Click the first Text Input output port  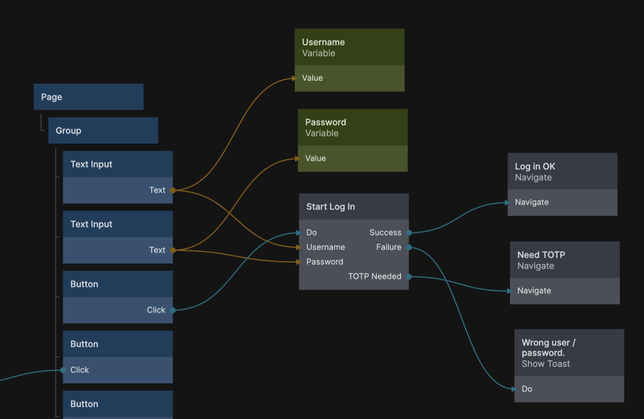[x=173, y=190]
